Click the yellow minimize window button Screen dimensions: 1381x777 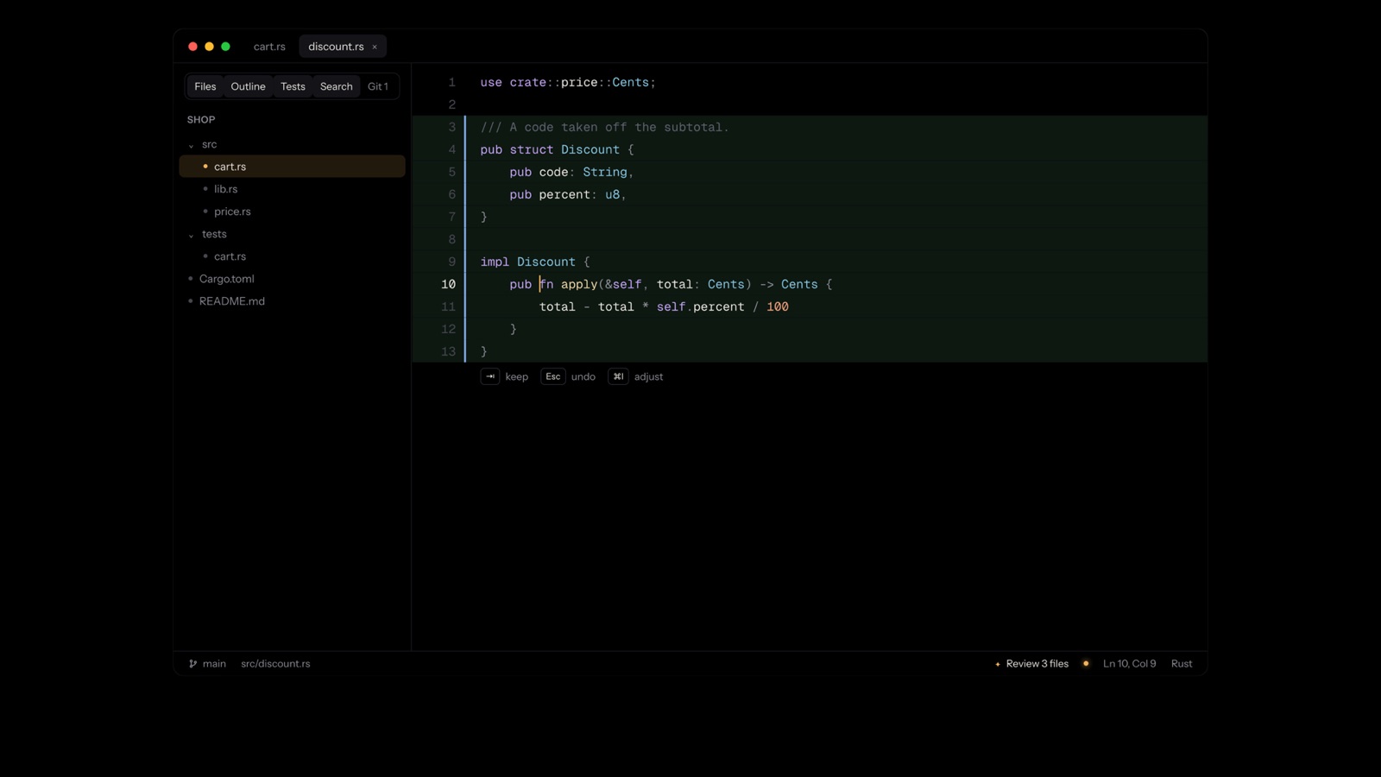(x=209, y=47)
